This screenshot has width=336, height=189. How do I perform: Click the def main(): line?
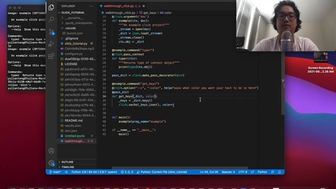tap(121, 117)
